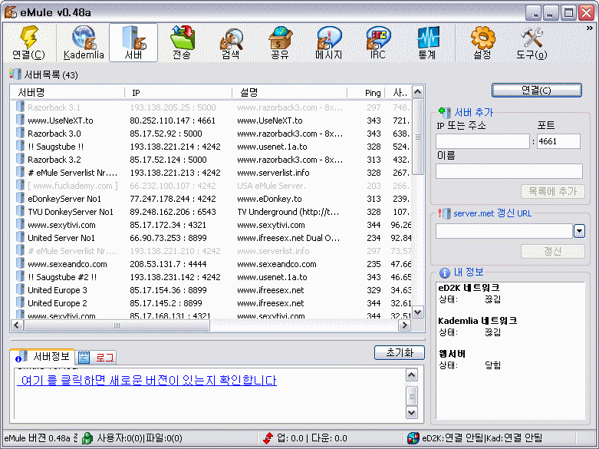Click server icon beside Razorback 3.1
Viewport: 599px width, 449px height.
[20, 107]
